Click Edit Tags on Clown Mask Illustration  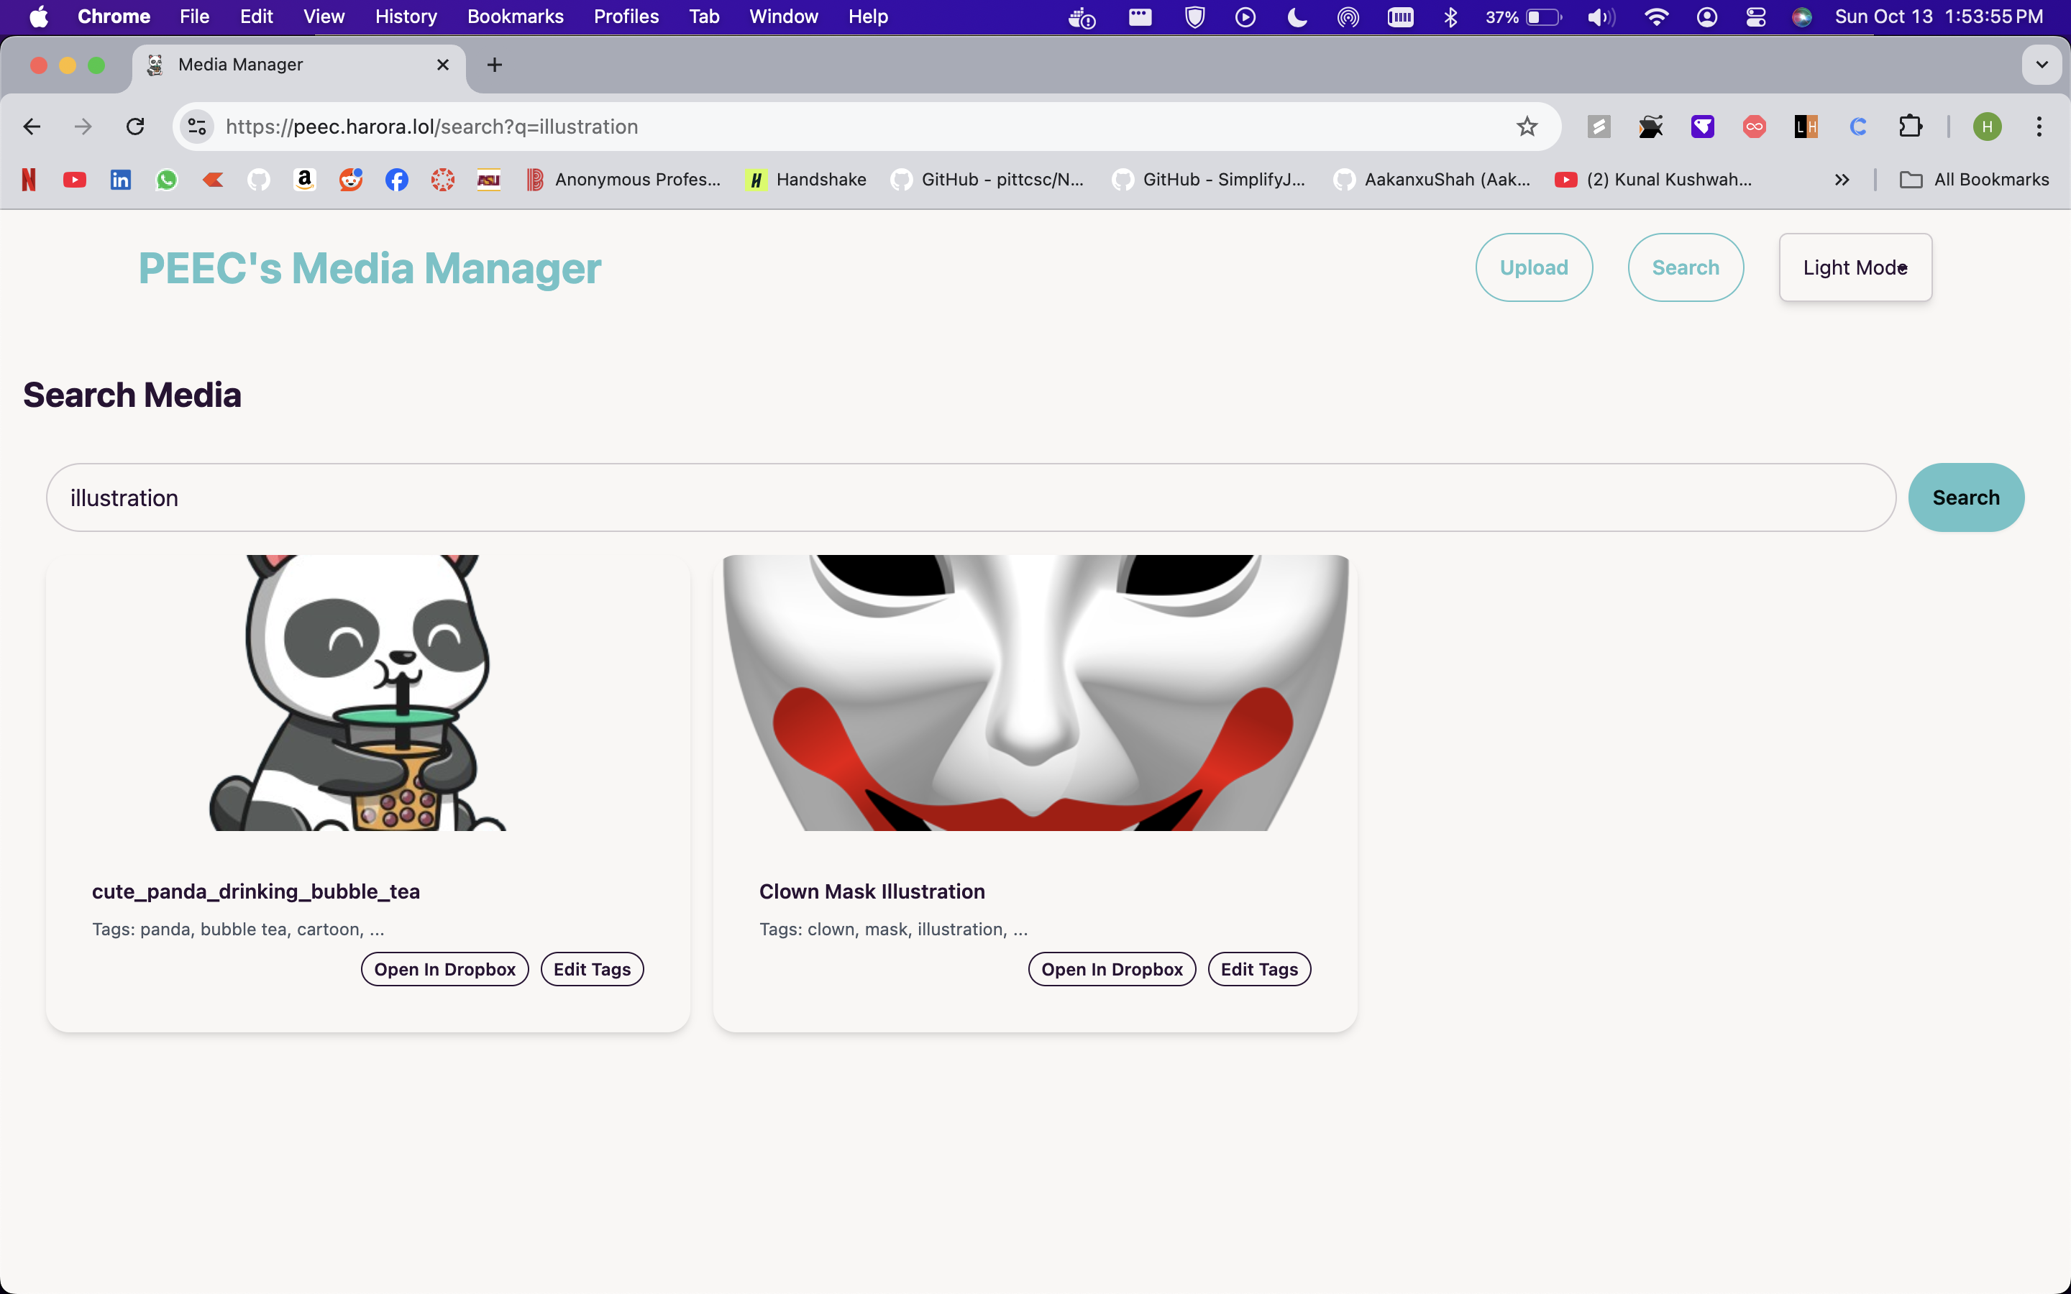(1259, 970)
